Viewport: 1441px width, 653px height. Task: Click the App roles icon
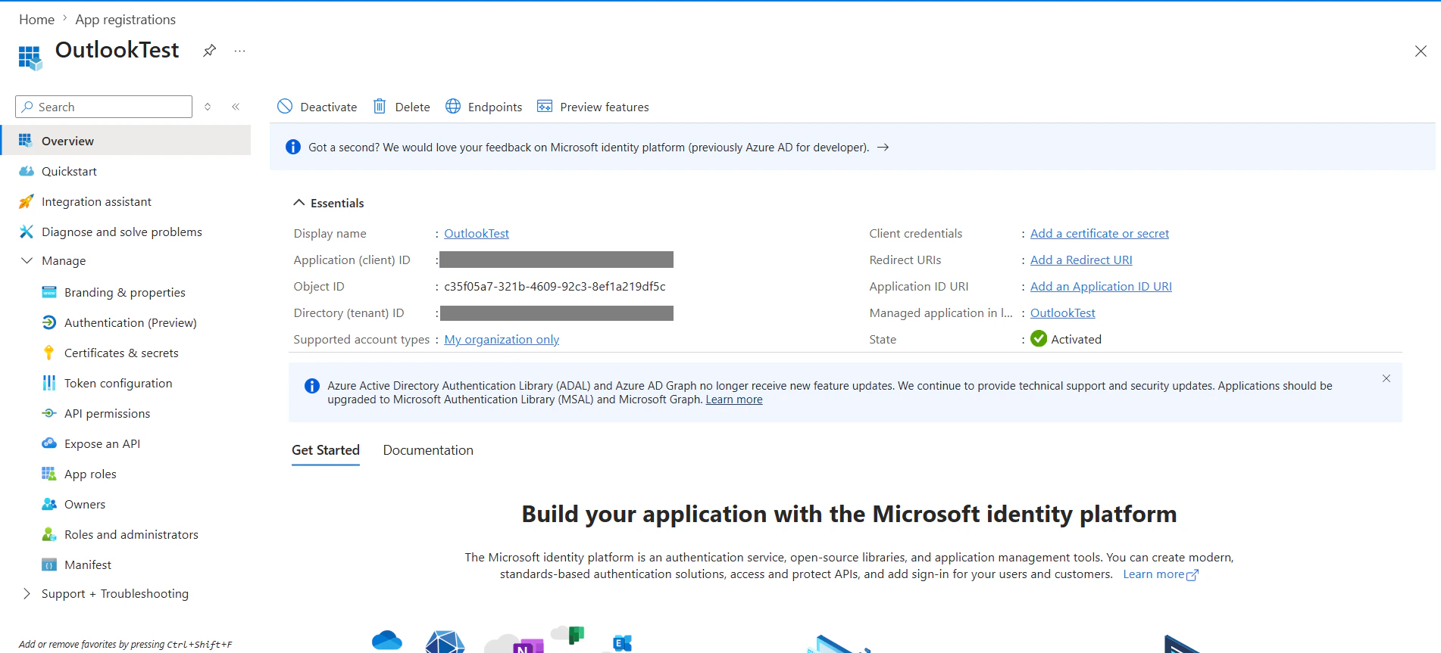point(49,474)
